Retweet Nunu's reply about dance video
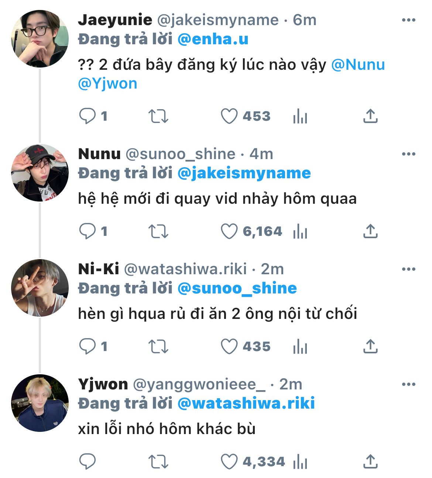432x478 pixels. coord(158,231)
